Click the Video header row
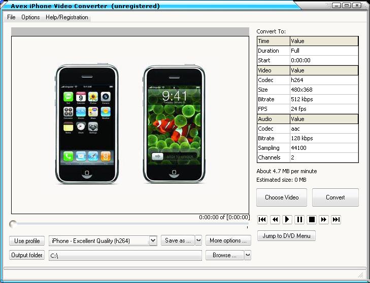The height and width of the screenshot is (283, 370). [x=308, y=70]
